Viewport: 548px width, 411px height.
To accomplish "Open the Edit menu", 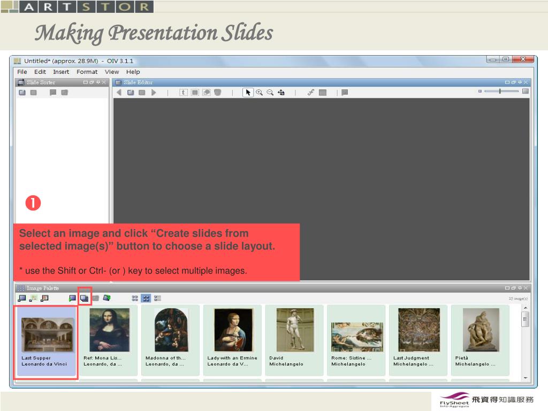I will [x=40, y=72].
